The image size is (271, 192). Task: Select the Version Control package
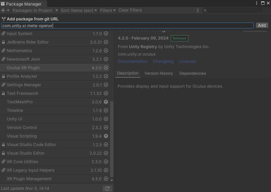[x=55, y=127]
